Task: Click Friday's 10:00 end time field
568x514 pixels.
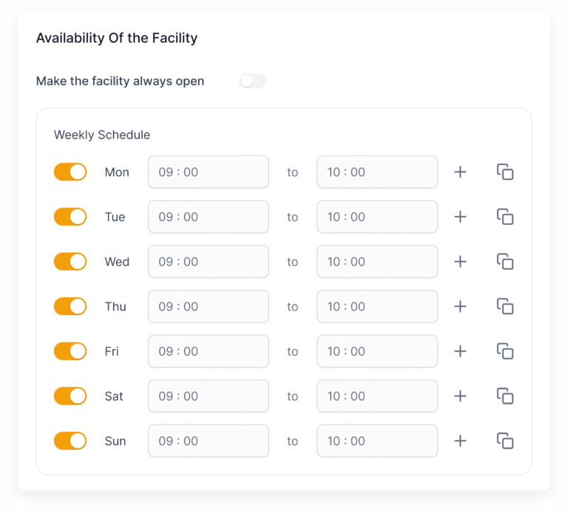Action: point(377,351)
